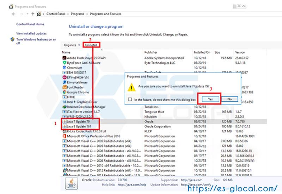Click the KLCP publisher cell
Screen dimensions: 282x194
pyautogui.click(x=148, y=131)
